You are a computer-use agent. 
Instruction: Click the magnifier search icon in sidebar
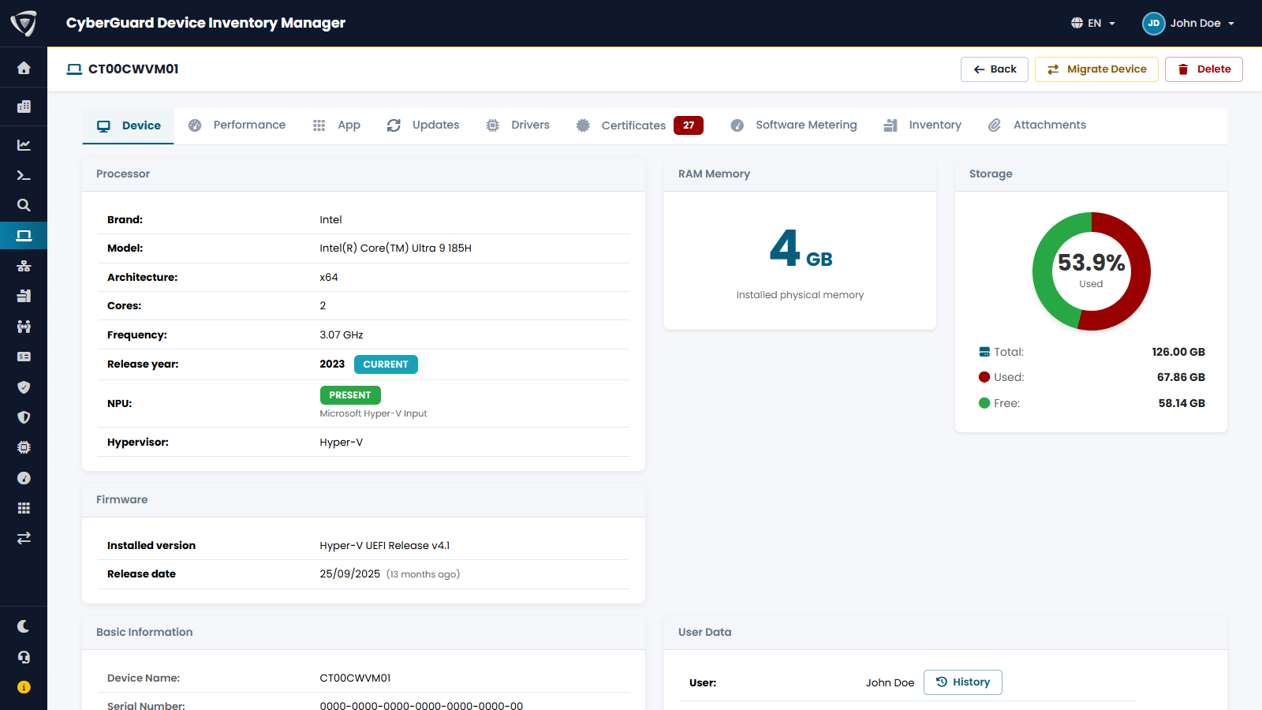point(24,205)
